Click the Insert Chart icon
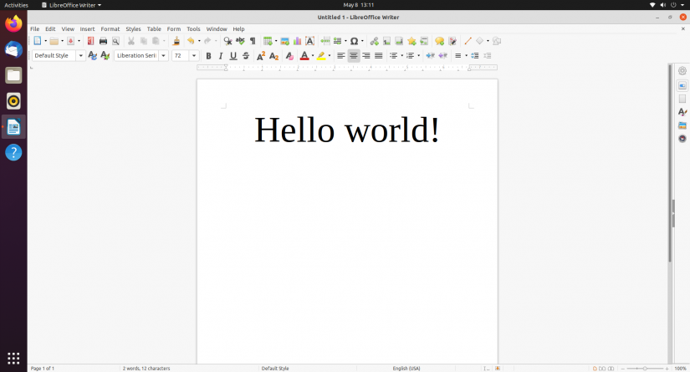 point(297,41)
